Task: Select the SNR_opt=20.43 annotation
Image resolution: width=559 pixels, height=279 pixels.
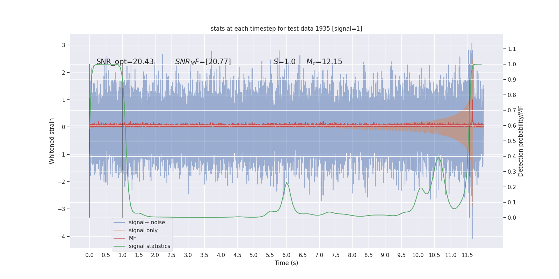Action: (125, 62)
